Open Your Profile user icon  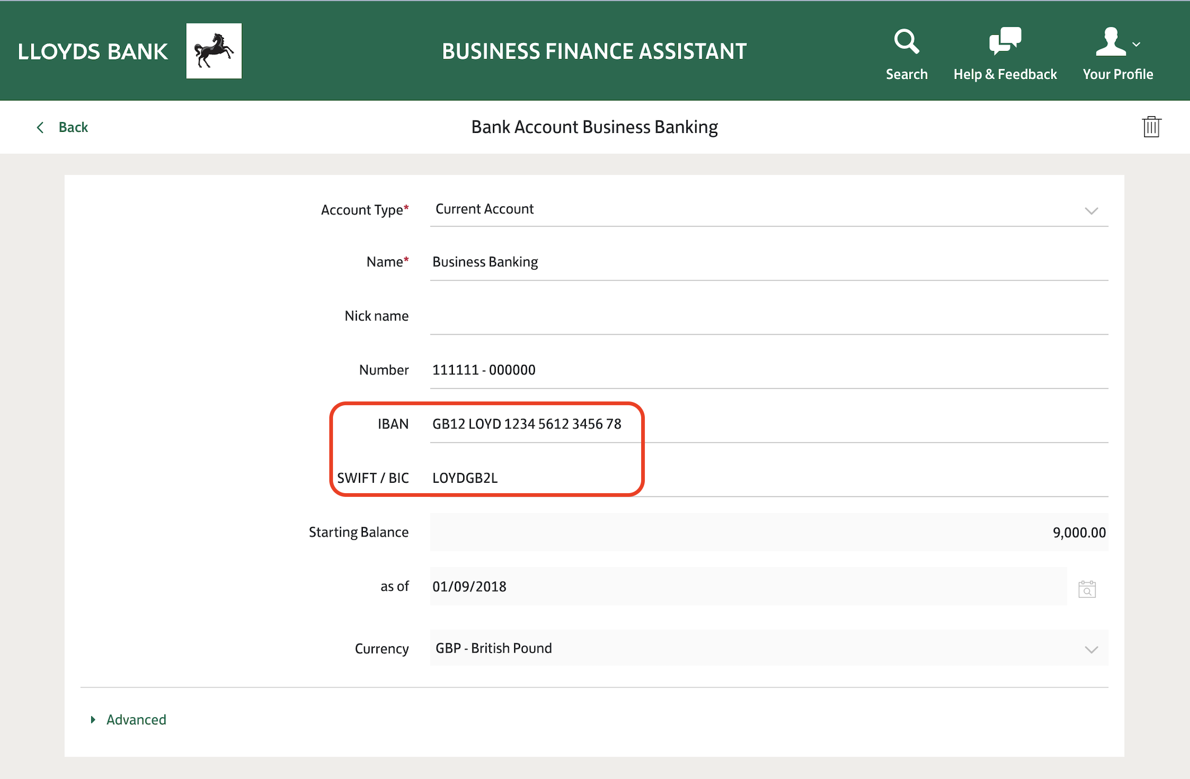1110,42
